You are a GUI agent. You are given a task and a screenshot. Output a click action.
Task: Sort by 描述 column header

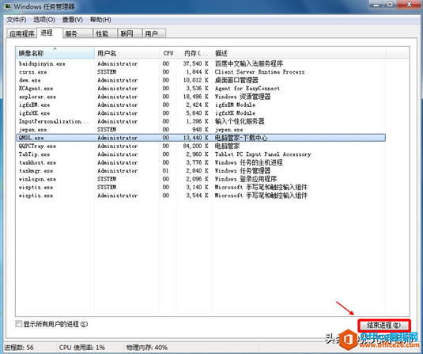299,53
